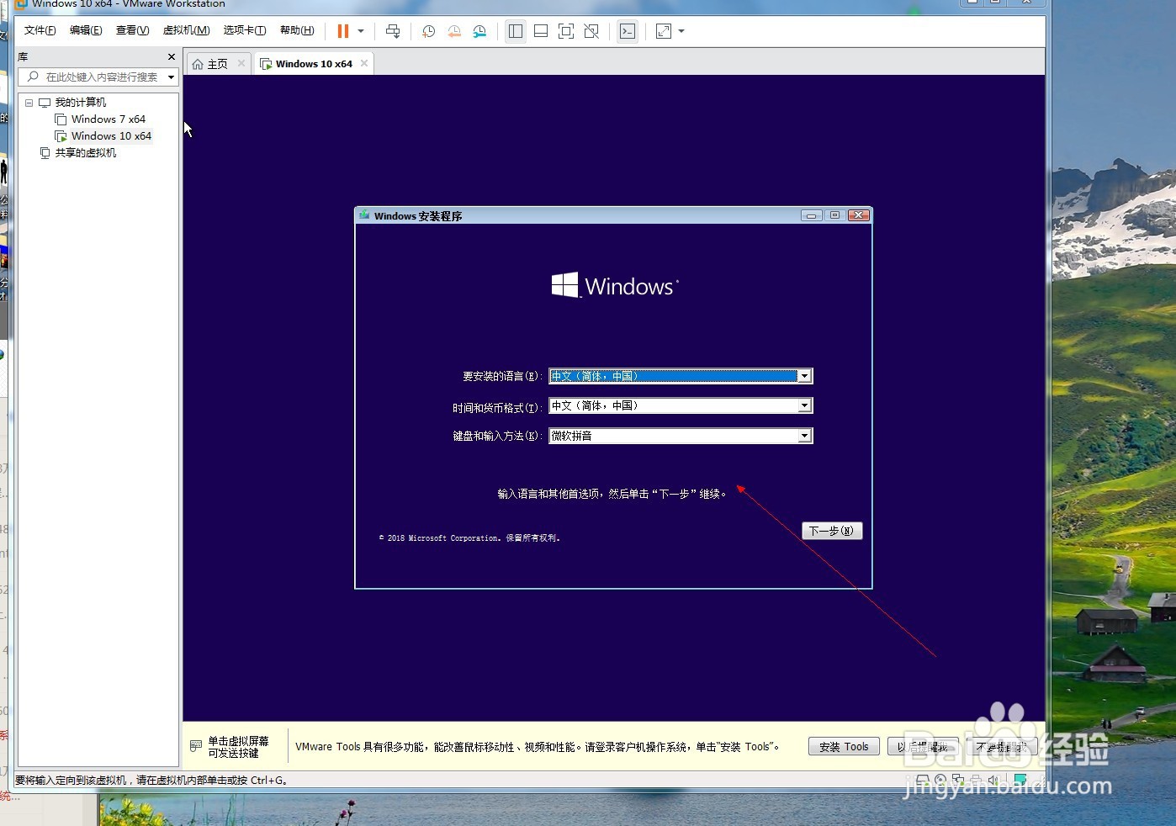
Task: Click the teal message log status icon
Action: pos(1020,780)
